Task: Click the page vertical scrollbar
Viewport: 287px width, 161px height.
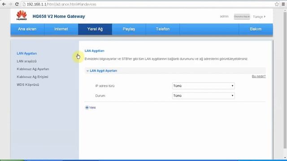Action: (x=285, y=80)
